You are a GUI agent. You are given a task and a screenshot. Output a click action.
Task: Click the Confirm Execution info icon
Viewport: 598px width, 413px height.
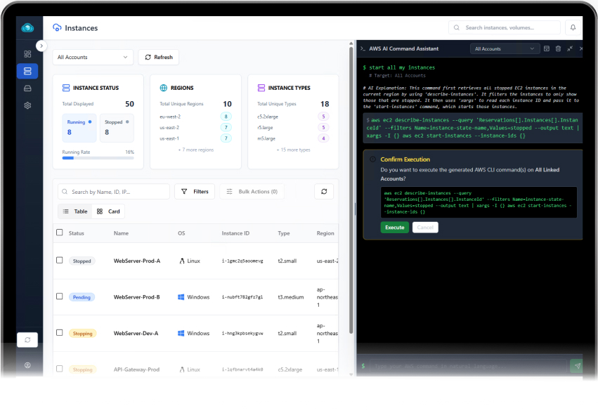(x=372, y=159)
